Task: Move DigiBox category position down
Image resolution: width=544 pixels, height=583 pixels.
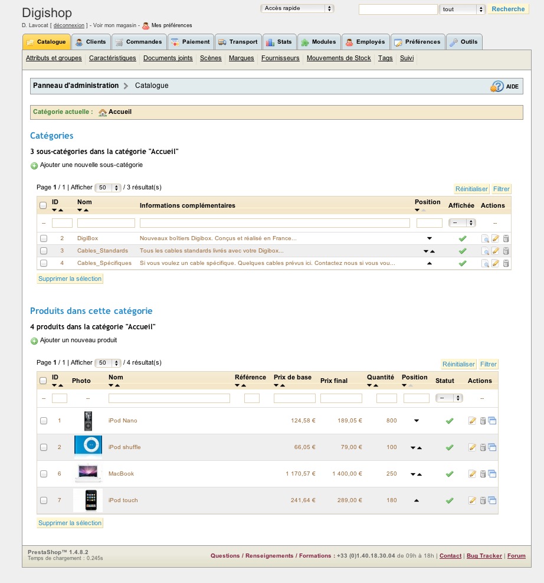Action: (430, 238)
